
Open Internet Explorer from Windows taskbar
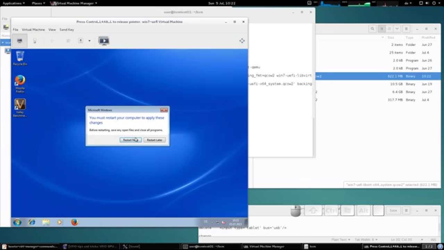[x=32, y=222]
